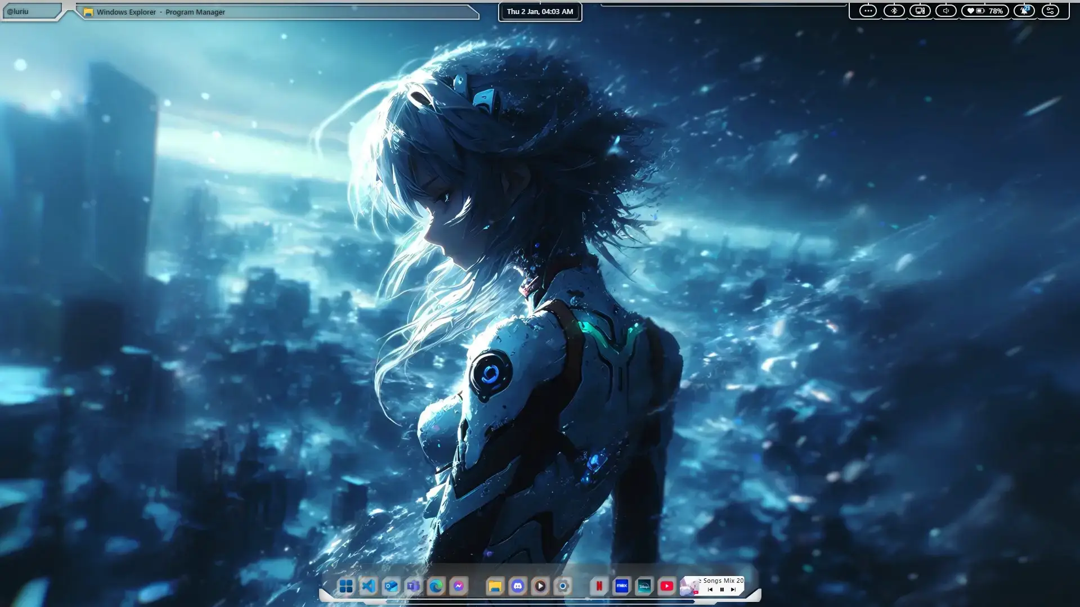The width and height of the screenshot is (1080, 607).
Task: Toggle Bluetooth in the top-right widget bar
Action: click(894, 10)
